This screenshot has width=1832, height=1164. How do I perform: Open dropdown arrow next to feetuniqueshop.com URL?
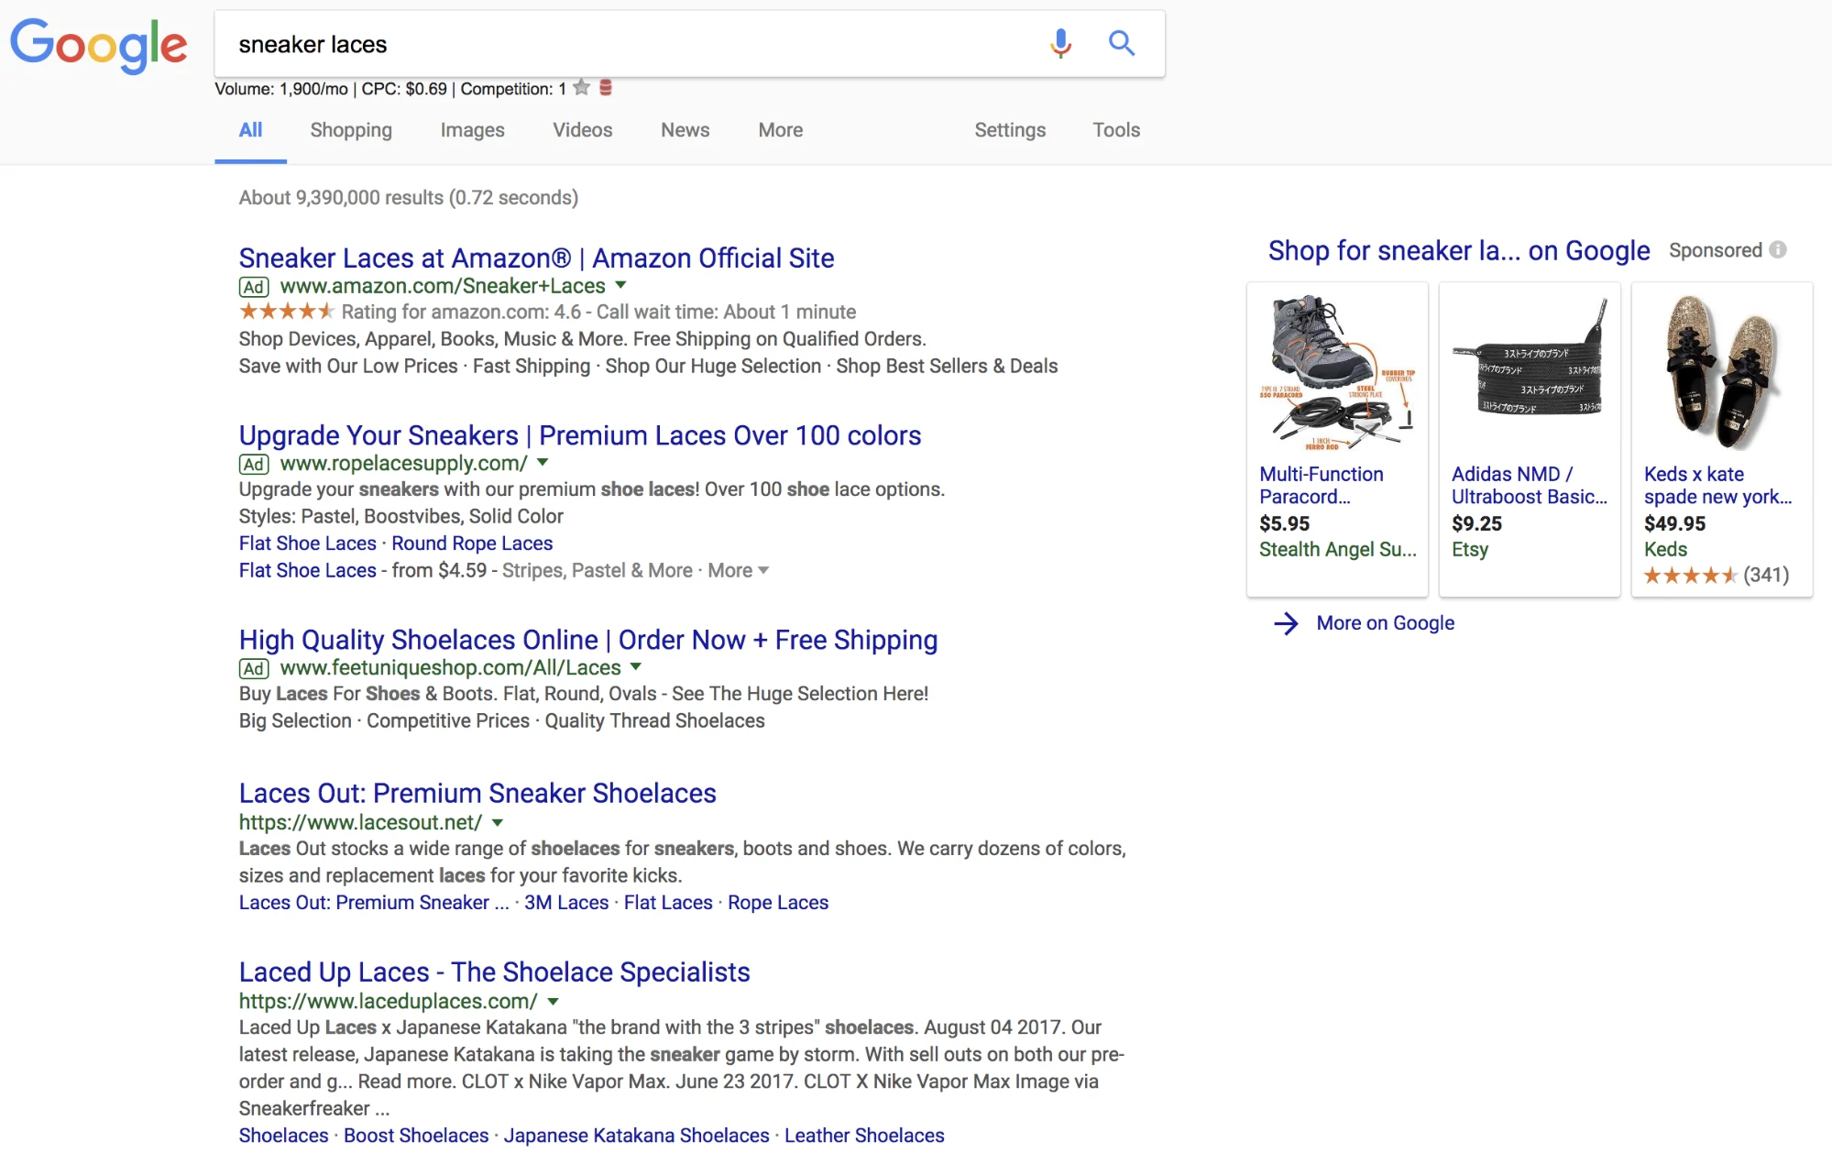[636, 667]
